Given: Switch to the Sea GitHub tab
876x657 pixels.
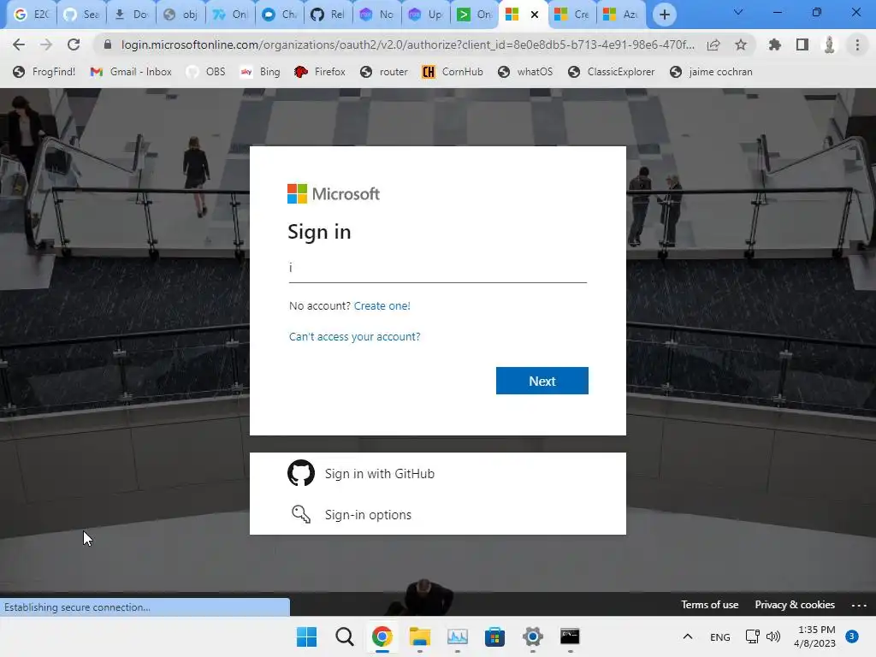Looking at the screenshot, I should click(x=81, y=15).
